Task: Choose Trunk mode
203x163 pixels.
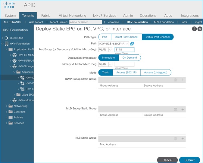Action: tap(105, 72)
